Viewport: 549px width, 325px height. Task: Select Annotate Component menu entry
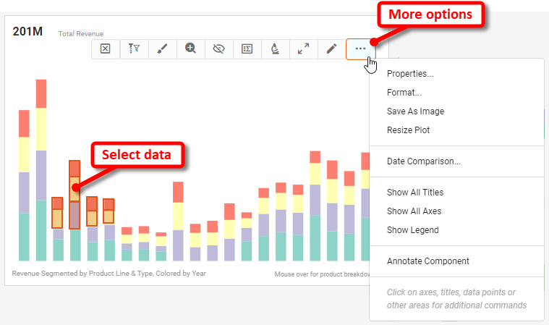(427, 261)
